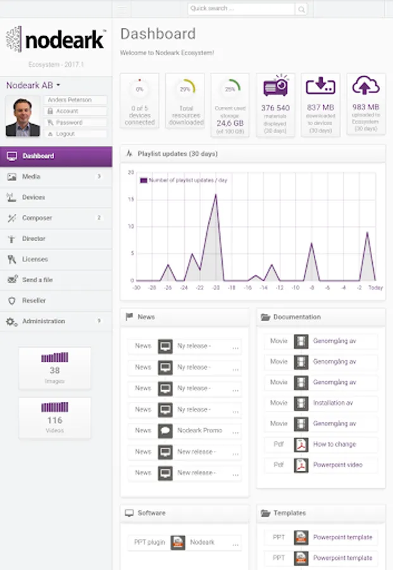Click the search magnifier button
Viewport: 393px width, 570px height.
pos(301,9)
